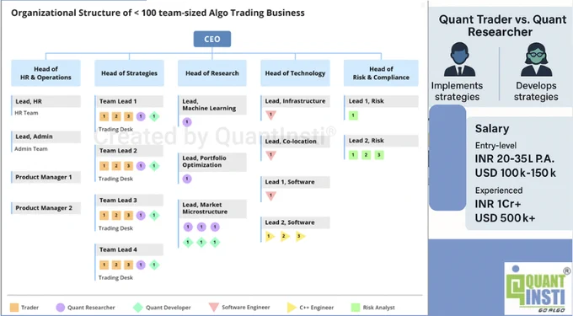This screenshot has height=316, width=573.
Task: Click the Software Engineer legend triangle
Action: point(214,308)
